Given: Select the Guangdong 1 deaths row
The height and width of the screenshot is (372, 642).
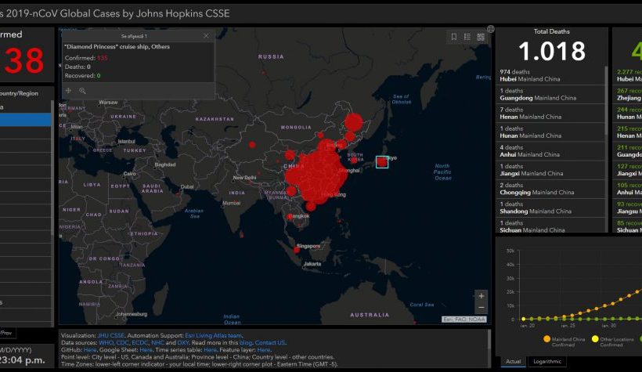Looking at the screenshot, I should tap(550, 94).
